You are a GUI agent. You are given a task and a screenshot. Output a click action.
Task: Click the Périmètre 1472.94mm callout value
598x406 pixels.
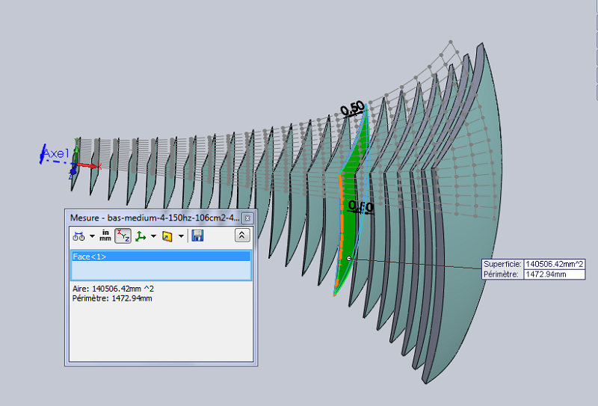click(554, 274)
